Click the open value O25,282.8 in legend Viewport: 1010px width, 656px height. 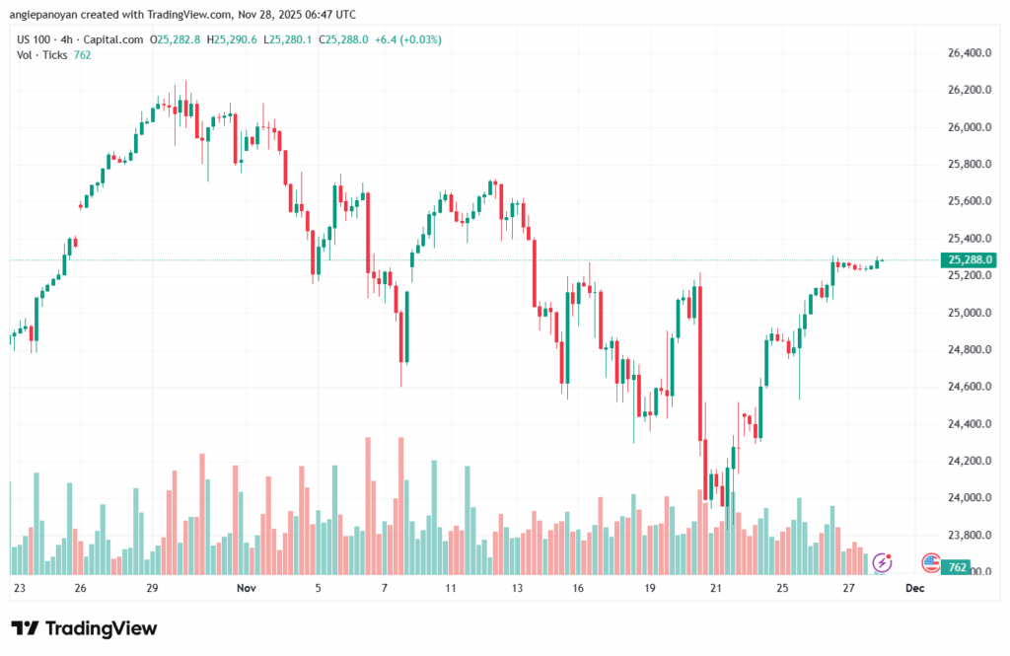[x=176, y=39]
